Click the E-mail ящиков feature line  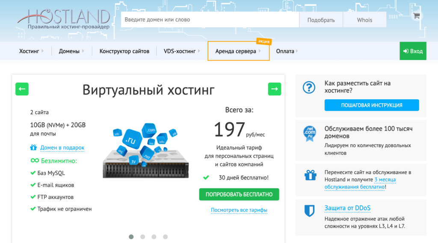[56, 185]
